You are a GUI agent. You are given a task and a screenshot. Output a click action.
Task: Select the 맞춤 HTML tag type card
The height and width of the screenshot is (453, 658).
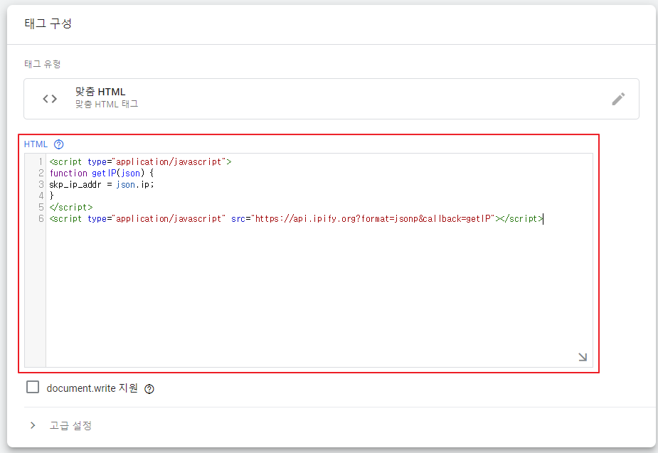331,99
